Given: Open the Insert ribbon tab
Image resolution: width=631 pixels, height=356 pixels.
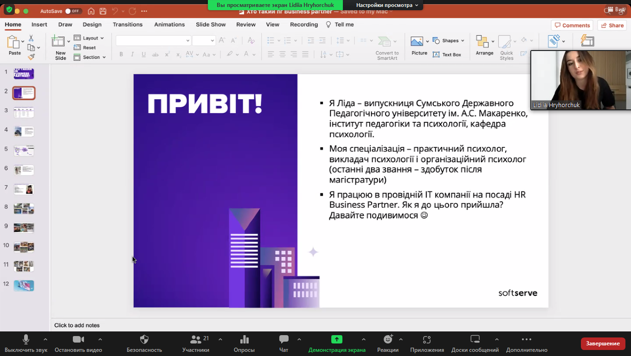Looking at the screenshot, I should pos(39,25).
